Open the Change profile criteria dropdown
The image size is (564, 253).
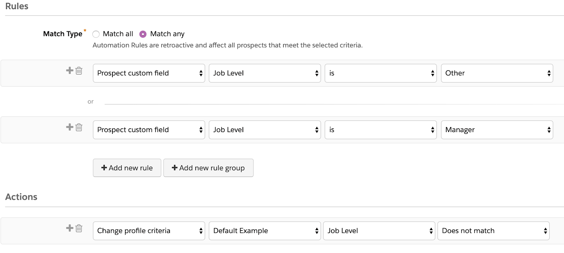point(149,231)
